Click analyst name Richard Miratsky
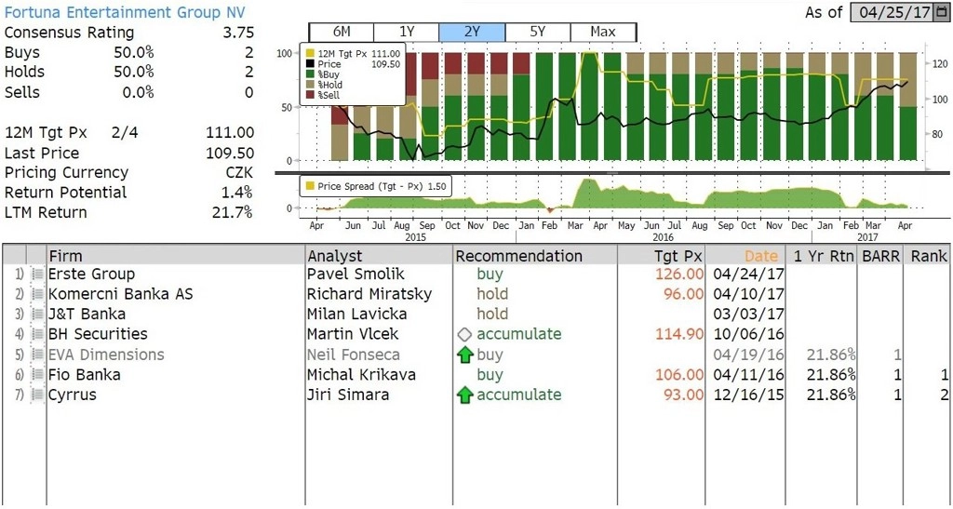This screenshot has height=509, width=953. tap(369, 295)
